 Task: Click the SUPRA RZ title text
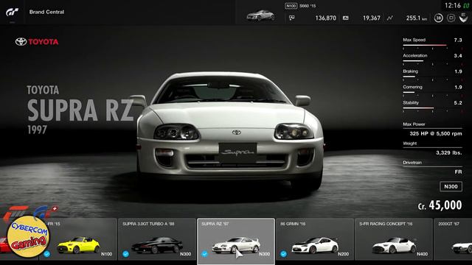point(80,110)
